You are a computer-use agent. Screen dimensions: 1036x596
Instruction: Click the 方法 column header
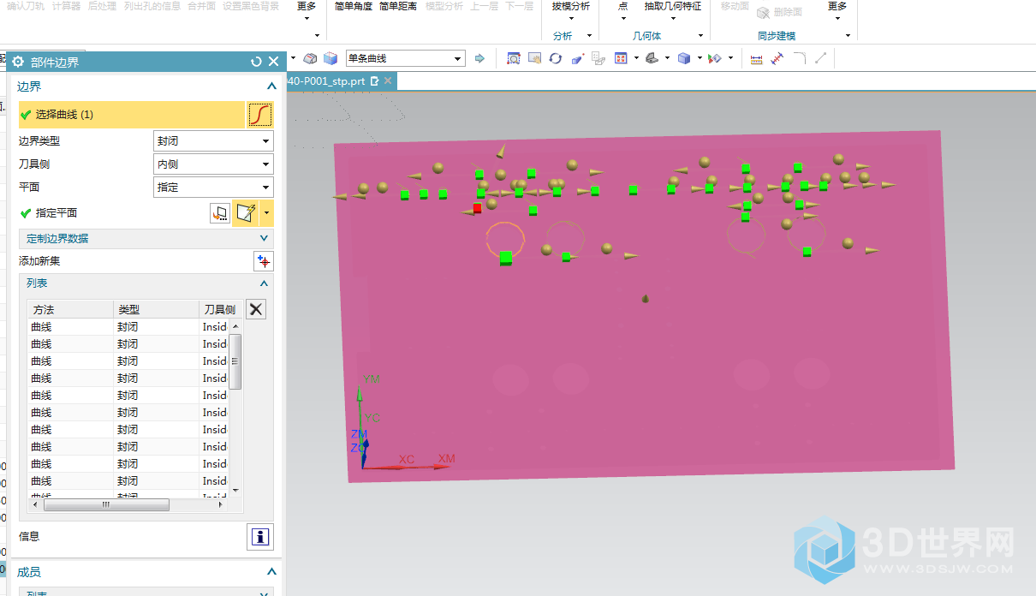(x=71, y=310)
